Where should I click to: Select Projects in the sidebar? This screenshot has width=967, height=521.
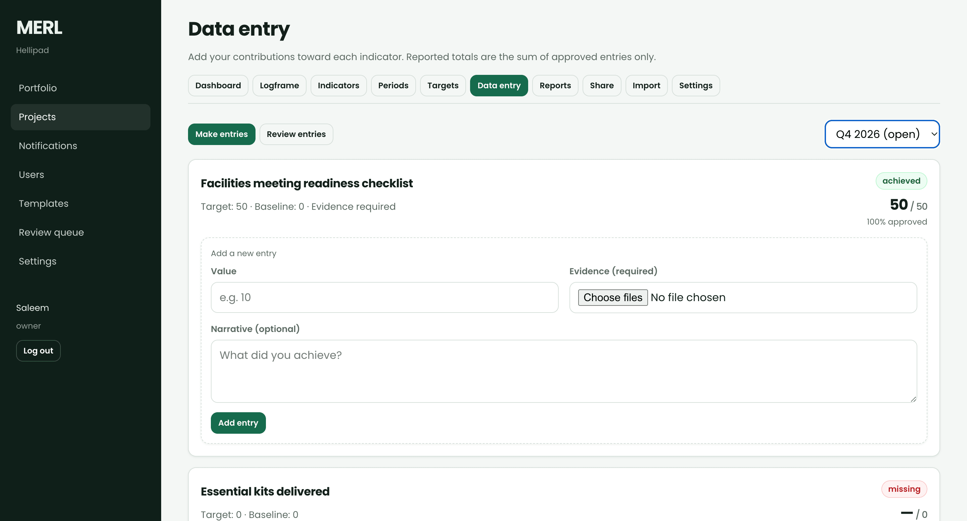80,117
